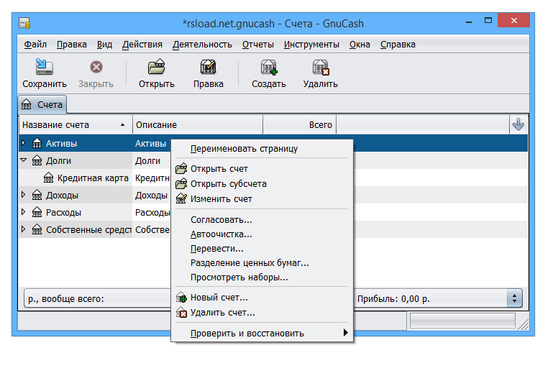Switch to the Счета tab
The image size is (558, 381).
42,104
